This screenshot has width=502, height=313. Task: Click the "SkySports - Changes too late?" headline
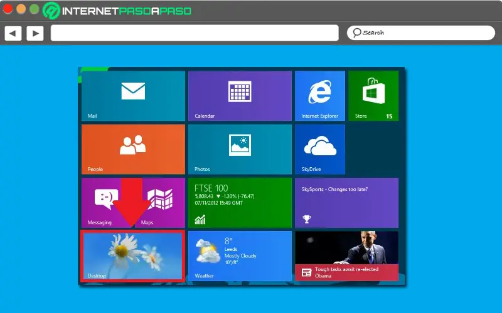pyautogui.click(x=334, y=189)
